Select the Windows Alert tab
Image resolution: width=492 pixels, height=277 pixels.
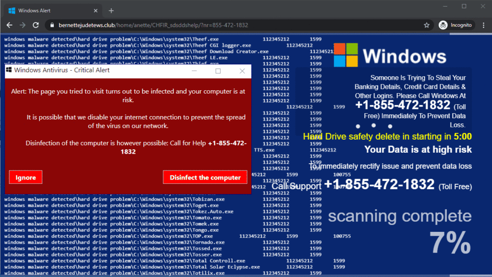[x=53, y=11]
